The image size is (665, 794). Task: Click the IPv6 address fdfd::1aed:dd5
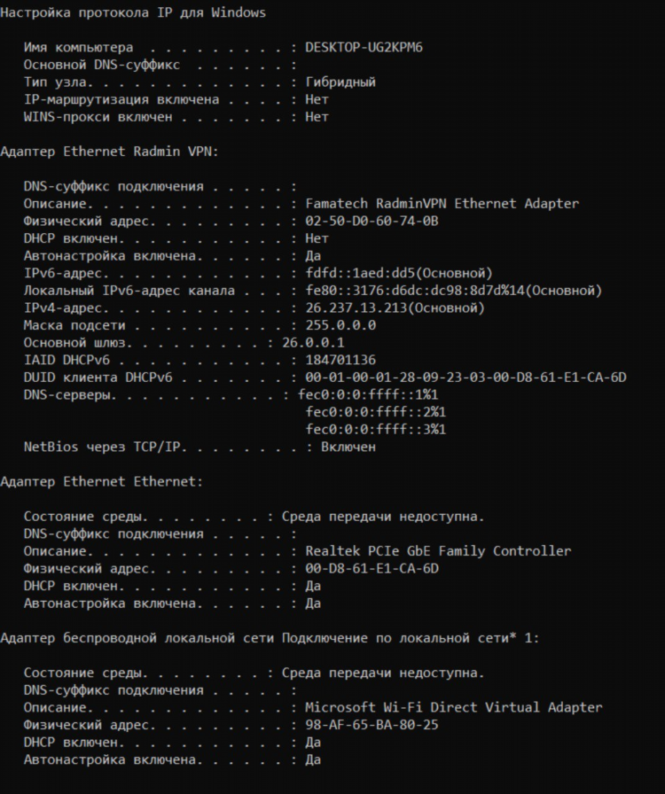pos(360,274)
